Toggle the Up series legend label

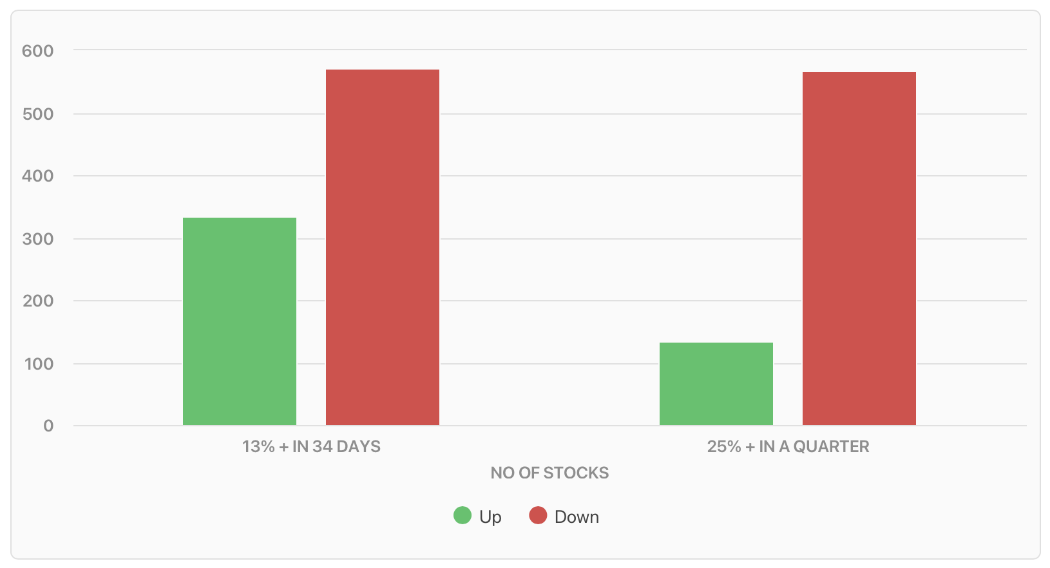tap(490, 517)
